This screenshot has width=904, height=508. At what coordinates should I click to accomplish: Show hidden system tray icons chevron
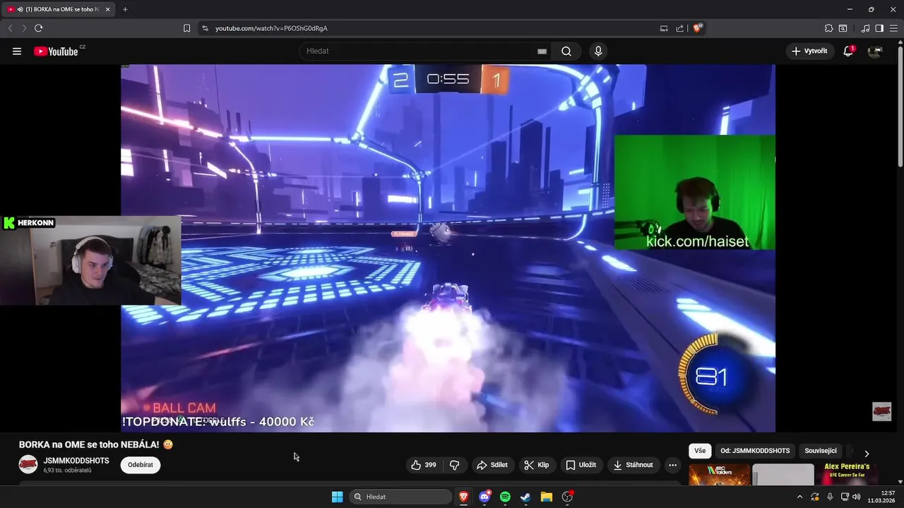799,497
